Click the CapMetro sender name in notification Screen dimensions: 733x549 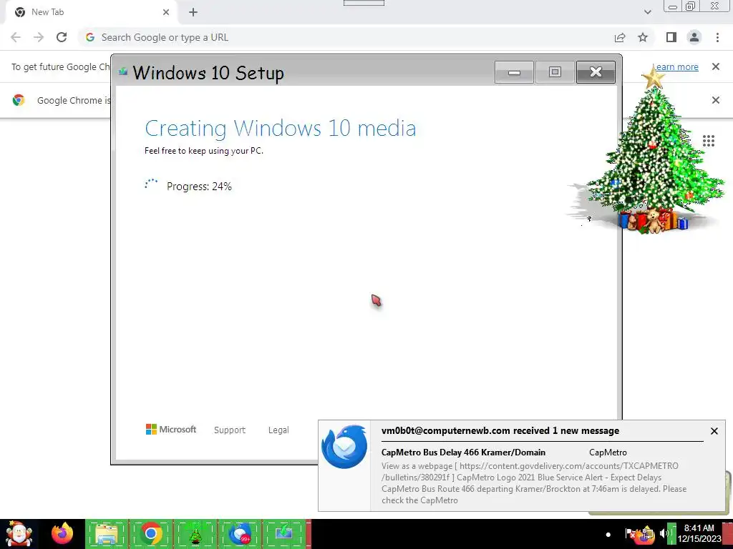point(608,452)
